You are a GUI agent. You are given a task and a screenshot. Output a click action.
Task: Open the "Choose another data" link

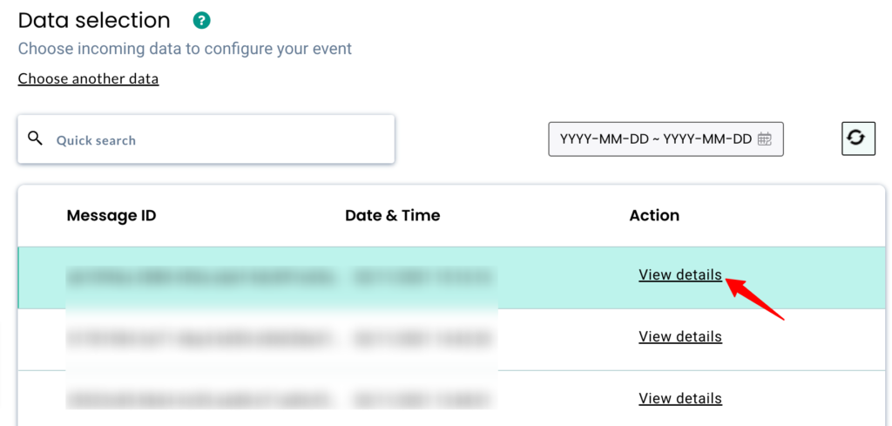pyautogui.click(x=88, y=79)
